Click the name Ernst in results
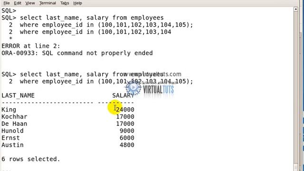The width and height of the screenshot is (304, 171). (10, 138)
